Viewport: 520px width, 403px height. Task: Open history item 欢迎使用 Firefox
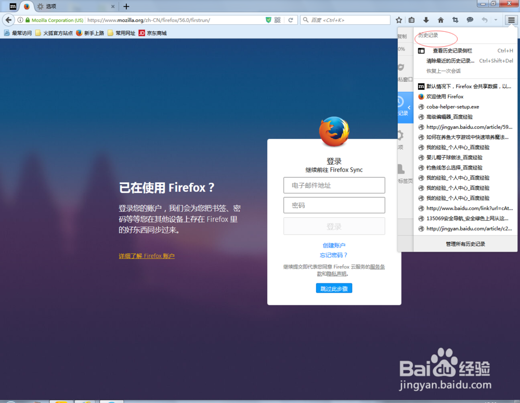pos(465,97)
